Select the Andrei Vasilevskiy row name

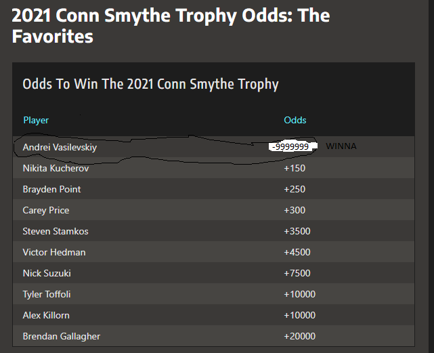click(x=60, y=147)
